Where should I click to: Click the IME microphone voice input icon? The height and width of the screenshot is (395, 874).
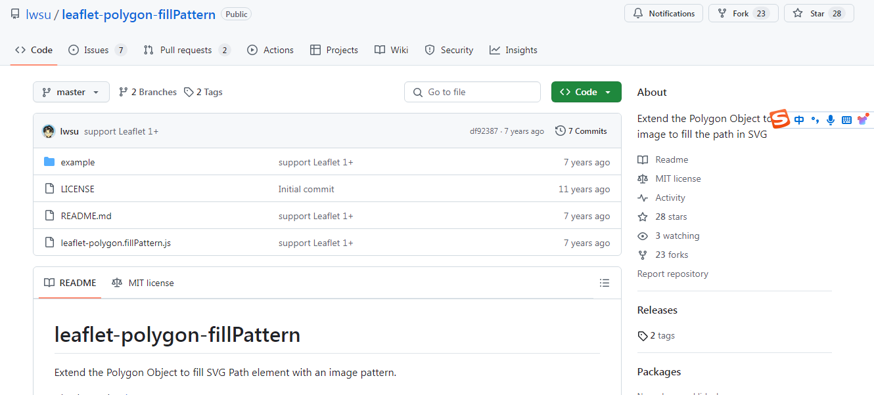(x=831, y=119)
